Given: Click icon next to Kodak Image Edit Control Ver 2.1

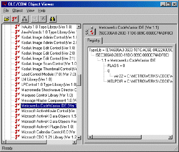Looking at the screenshot, I should tap(17, 58).
